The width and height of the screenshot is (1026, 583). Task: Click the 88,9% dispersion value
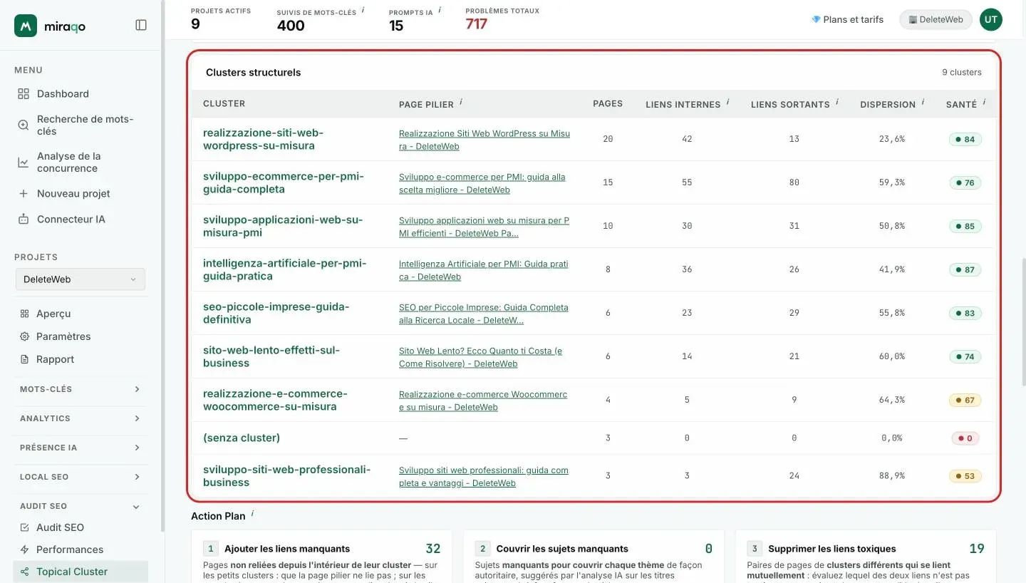coord(892,475)
